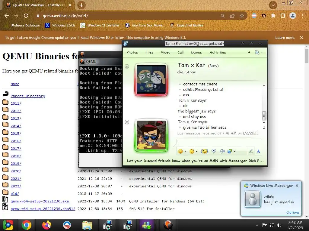Viewport: 309px width, 231px height.
Task: Open the Malware Database bookmark
Action: [x=25, y=25]
